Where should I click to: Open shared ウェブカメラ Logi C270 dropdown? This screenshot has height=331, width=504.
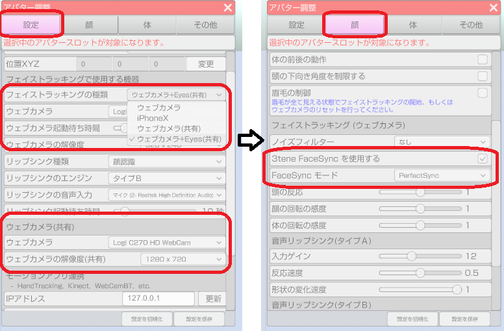[167, 242]
